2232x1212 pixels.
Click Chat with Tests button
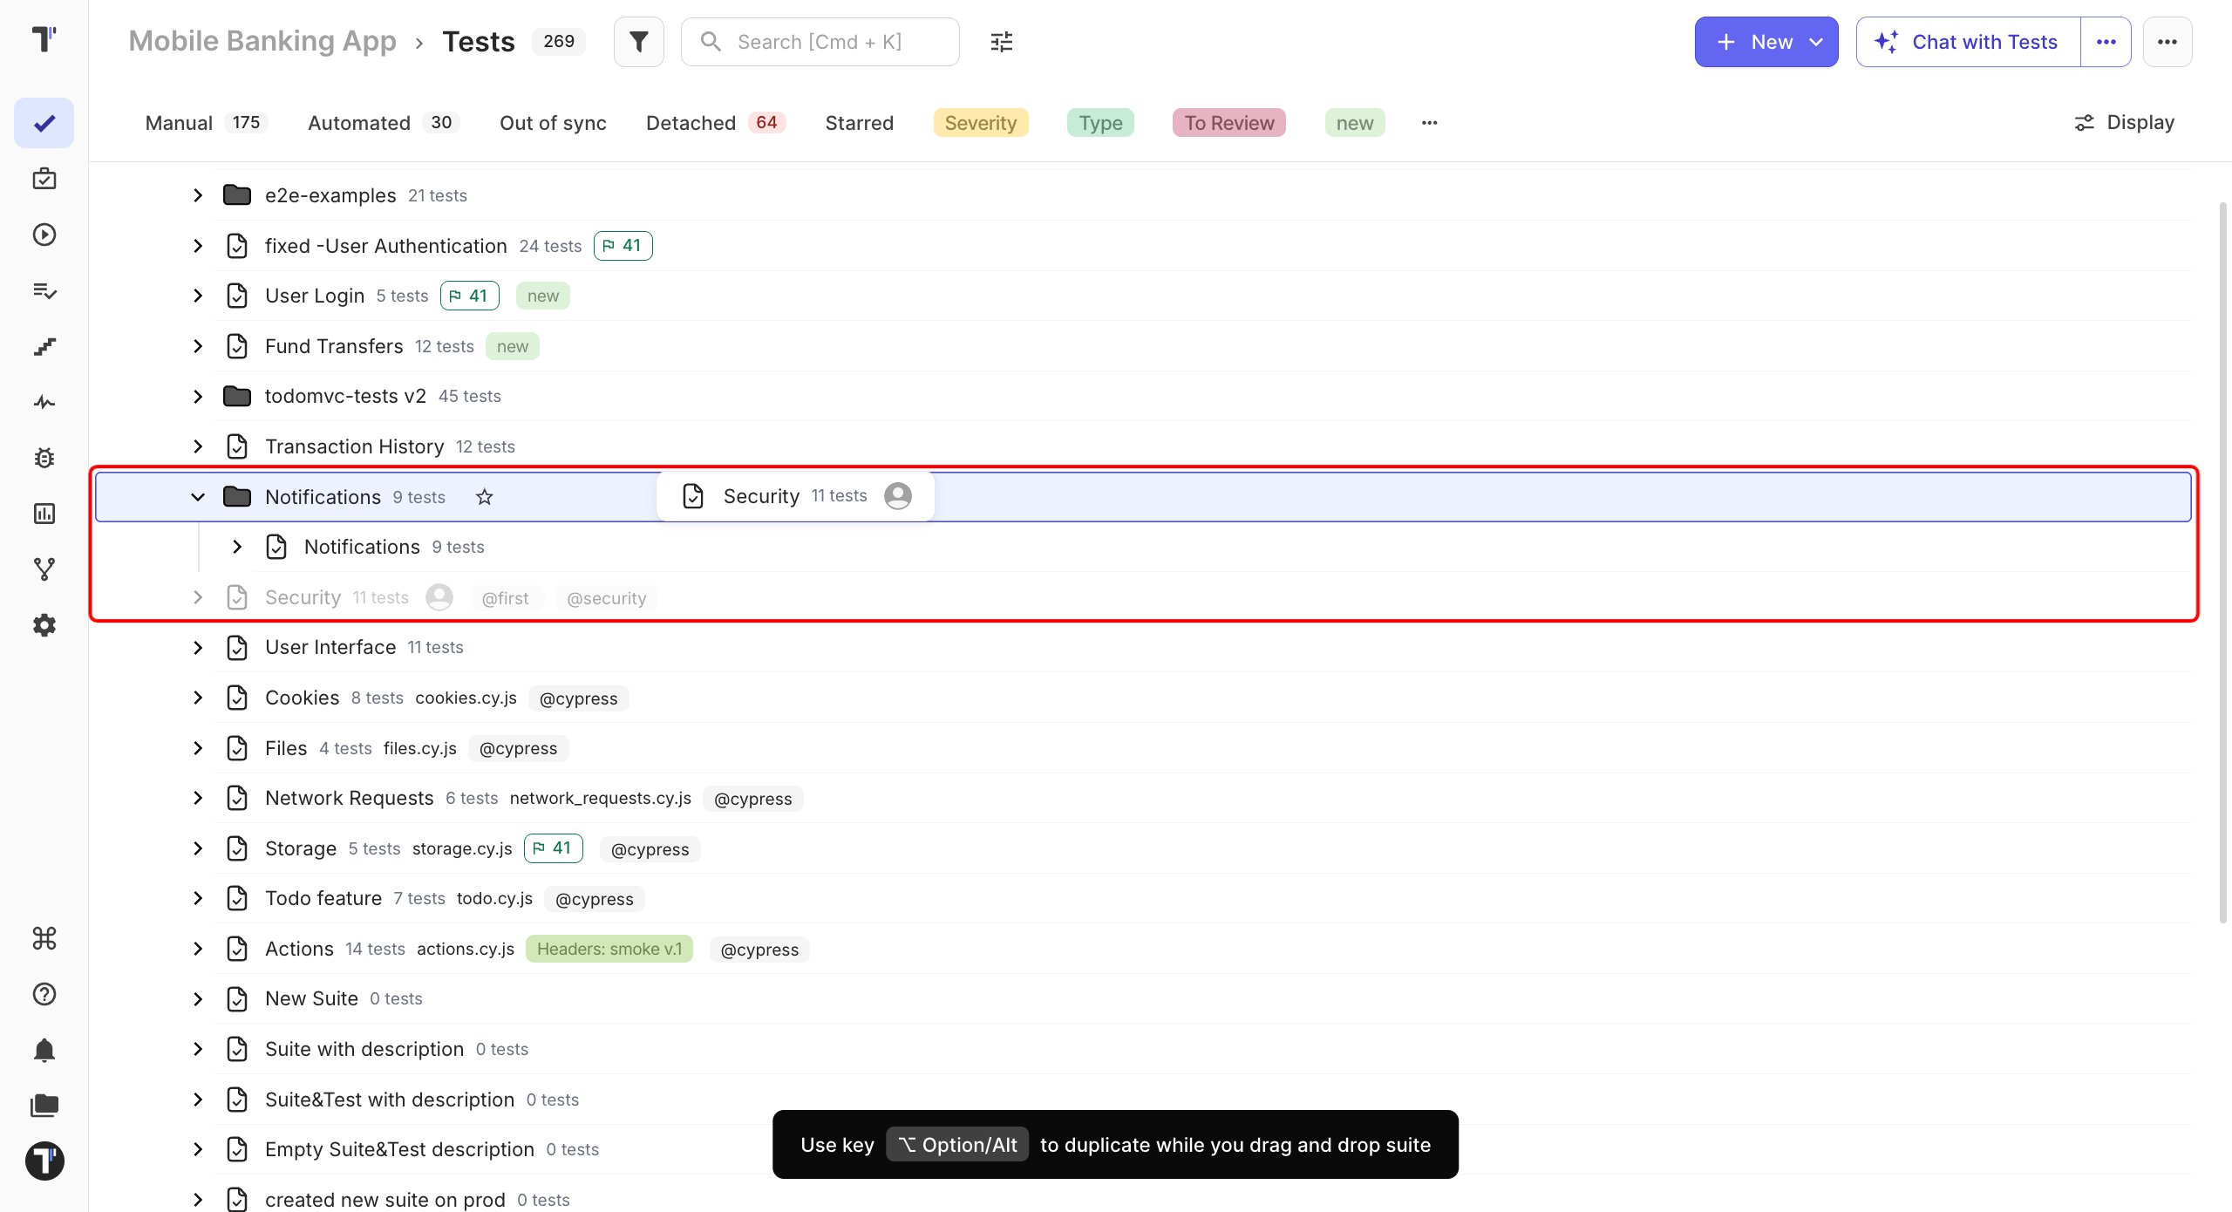pyautogui.click(x=1969, y=42)
